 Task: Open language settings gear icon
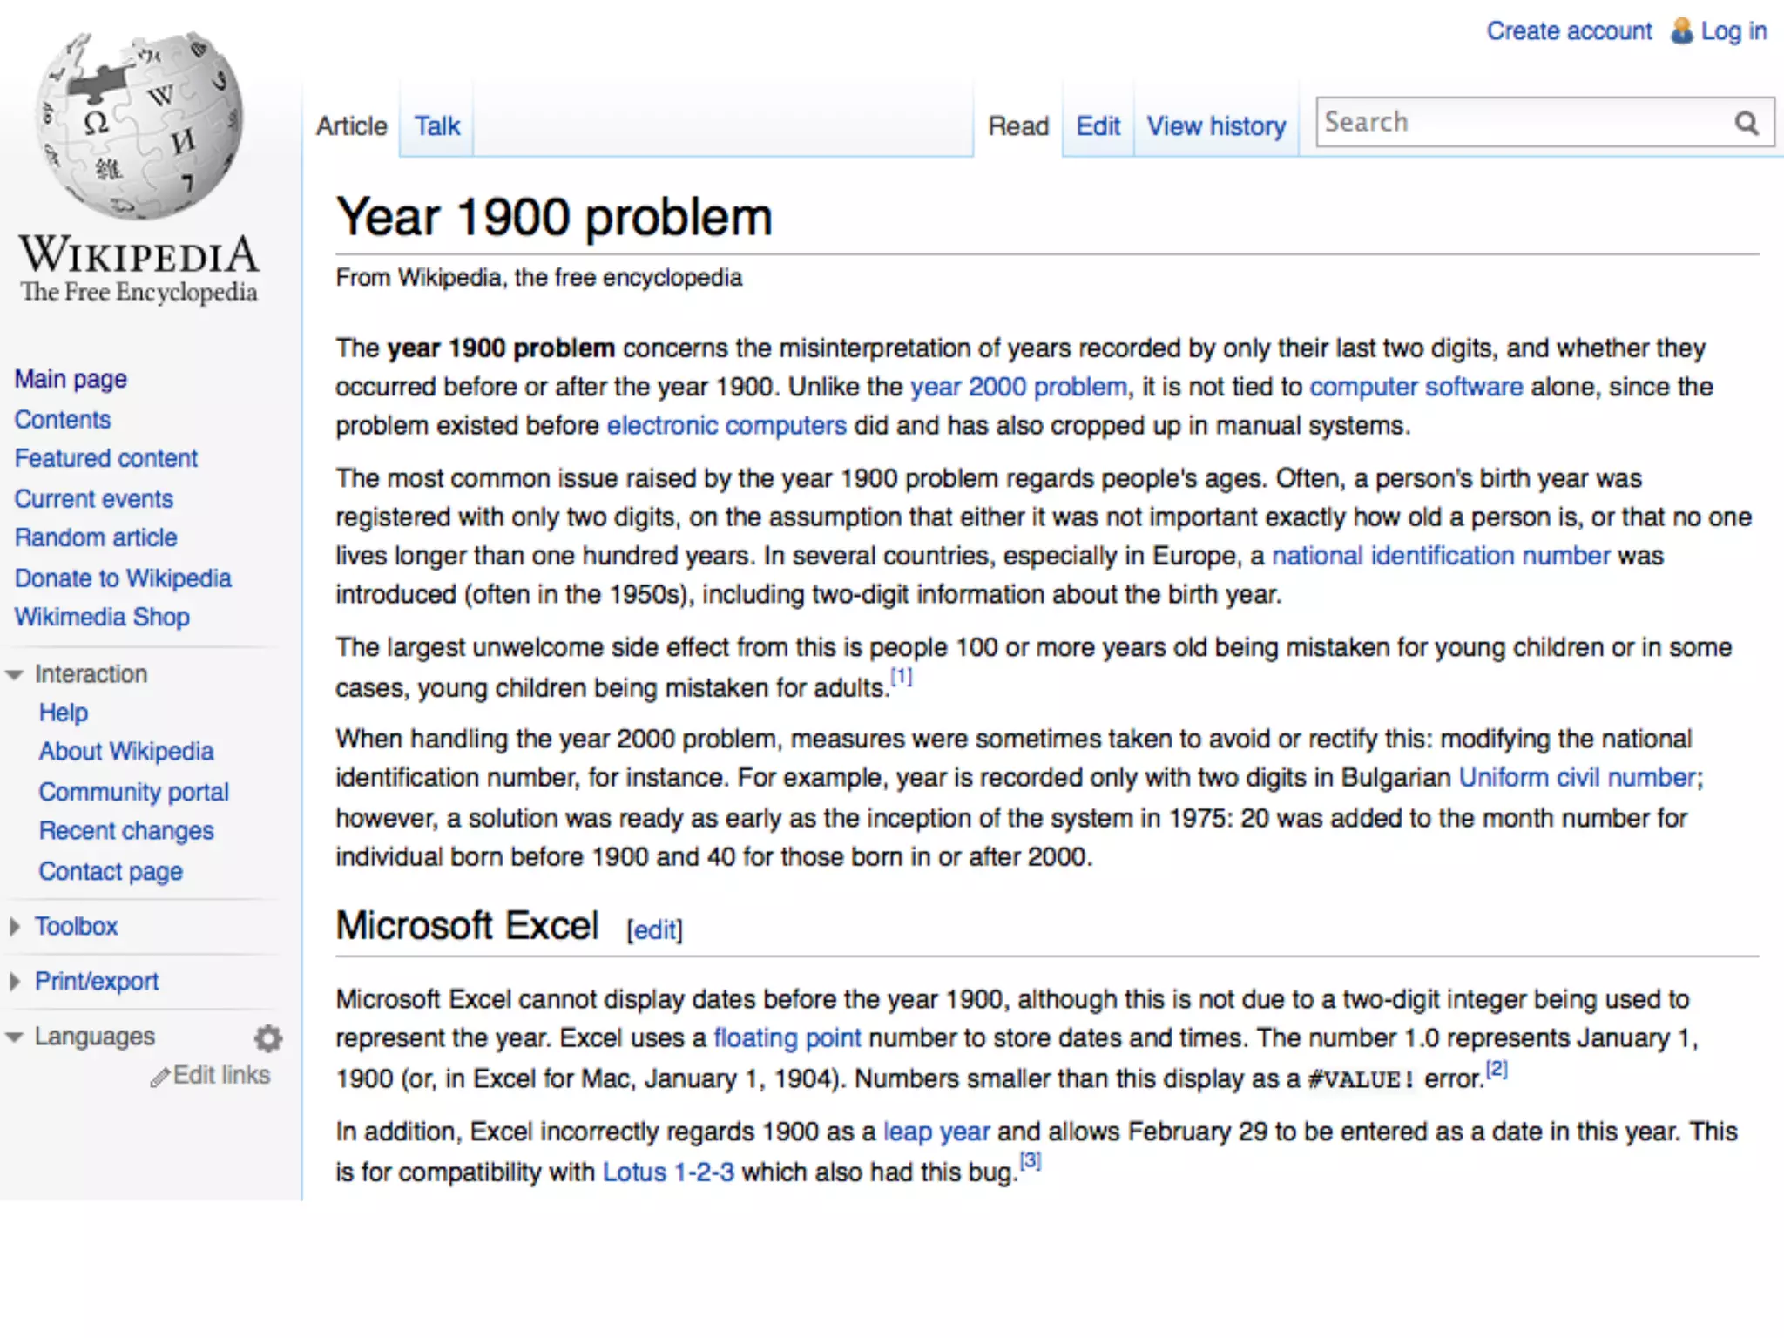click(268, 1037)
